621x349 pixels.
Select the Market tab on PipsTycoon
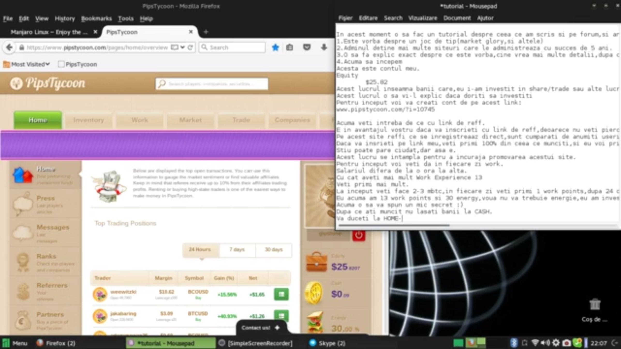(x=190, y=120)
